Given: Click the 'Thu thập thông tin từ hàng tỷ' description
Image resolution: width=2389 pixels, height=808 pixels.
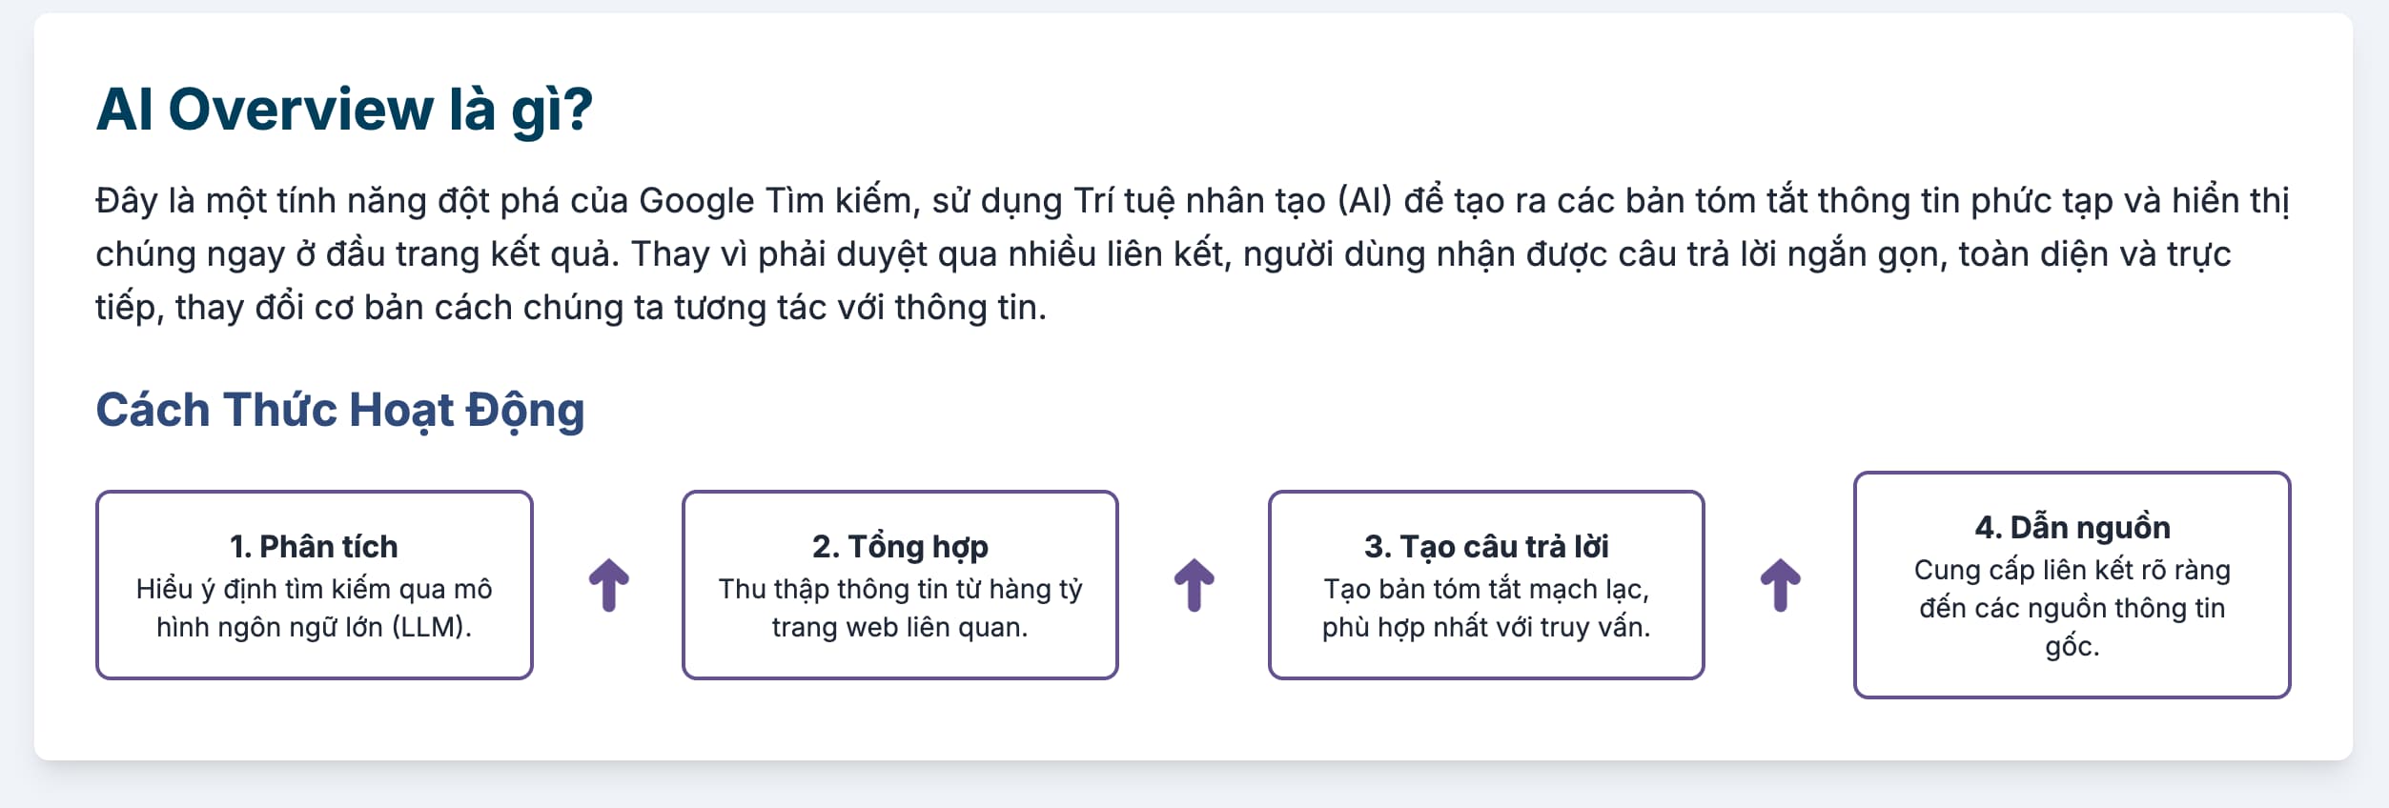Looking at the screenshot, I should [x=900, y=589].
